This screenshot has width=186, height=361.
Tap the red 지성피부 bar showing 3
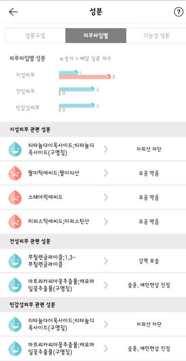coord(85,77)
